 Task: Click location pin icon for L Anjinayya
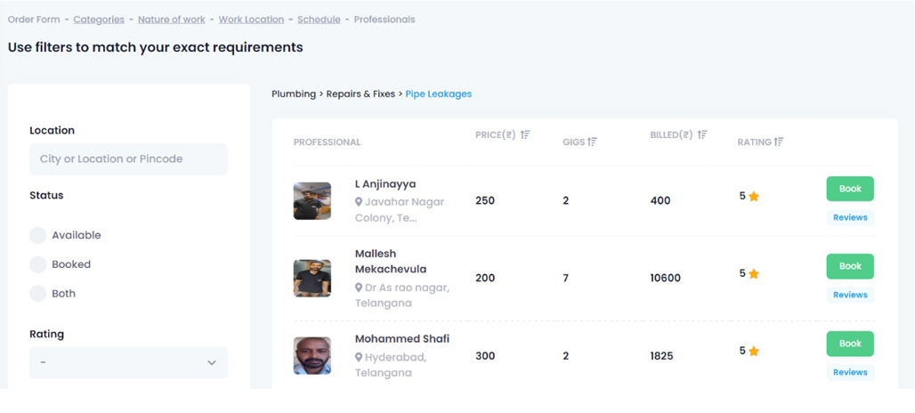(x=359, y=202)
